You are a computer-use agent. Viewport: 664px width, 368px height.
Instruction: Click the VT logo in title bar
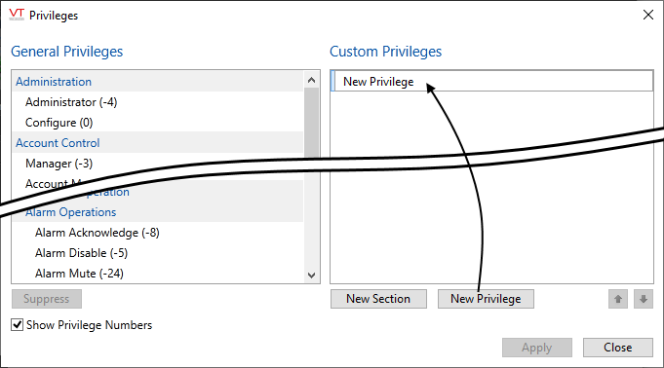click(17, 15)
